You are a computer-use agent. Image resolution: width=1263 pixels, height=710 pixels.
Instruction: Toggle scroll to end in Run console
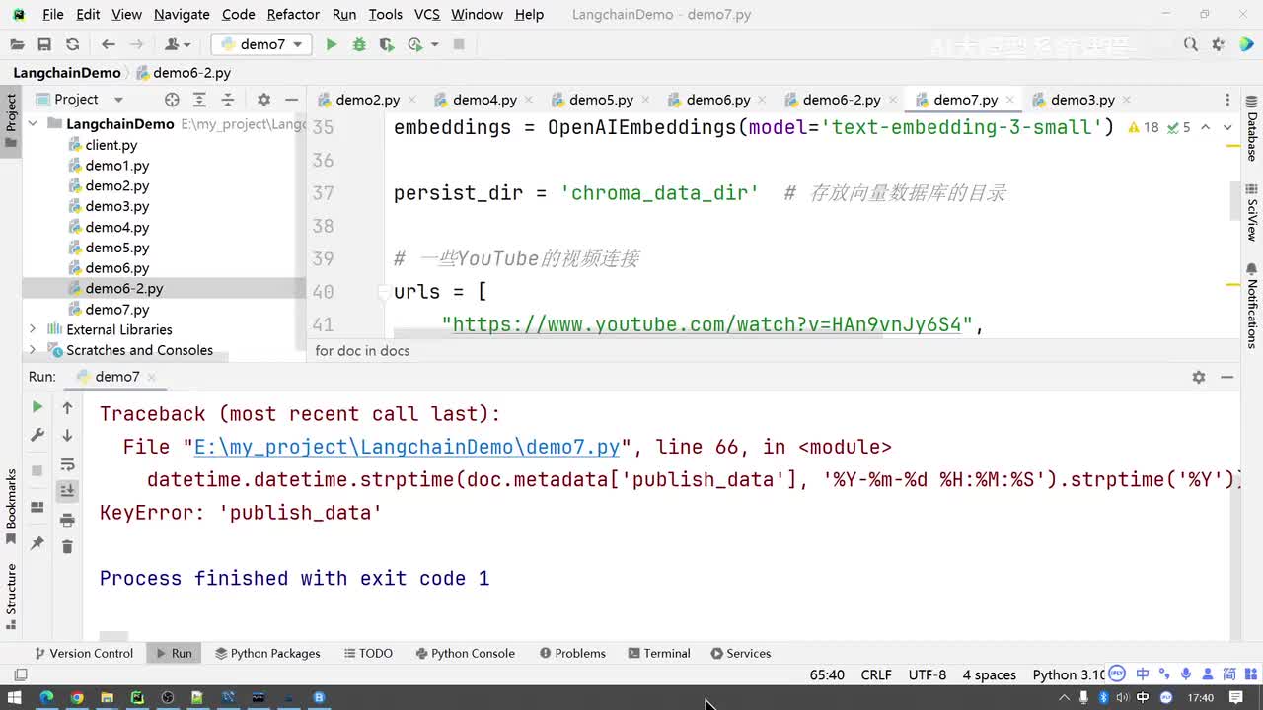click(x=67, y=490)
